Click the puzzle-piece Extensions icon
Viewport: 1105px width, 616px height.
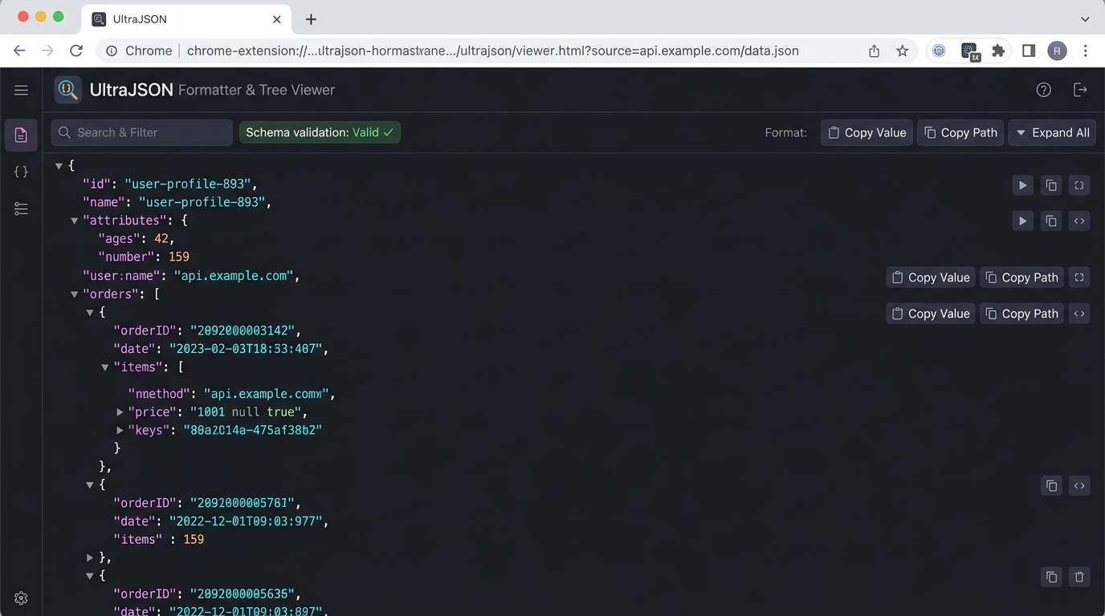[x=998, y=51]
